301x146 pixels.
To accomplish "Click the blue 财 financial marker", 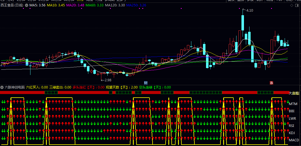I will (146, 83).
